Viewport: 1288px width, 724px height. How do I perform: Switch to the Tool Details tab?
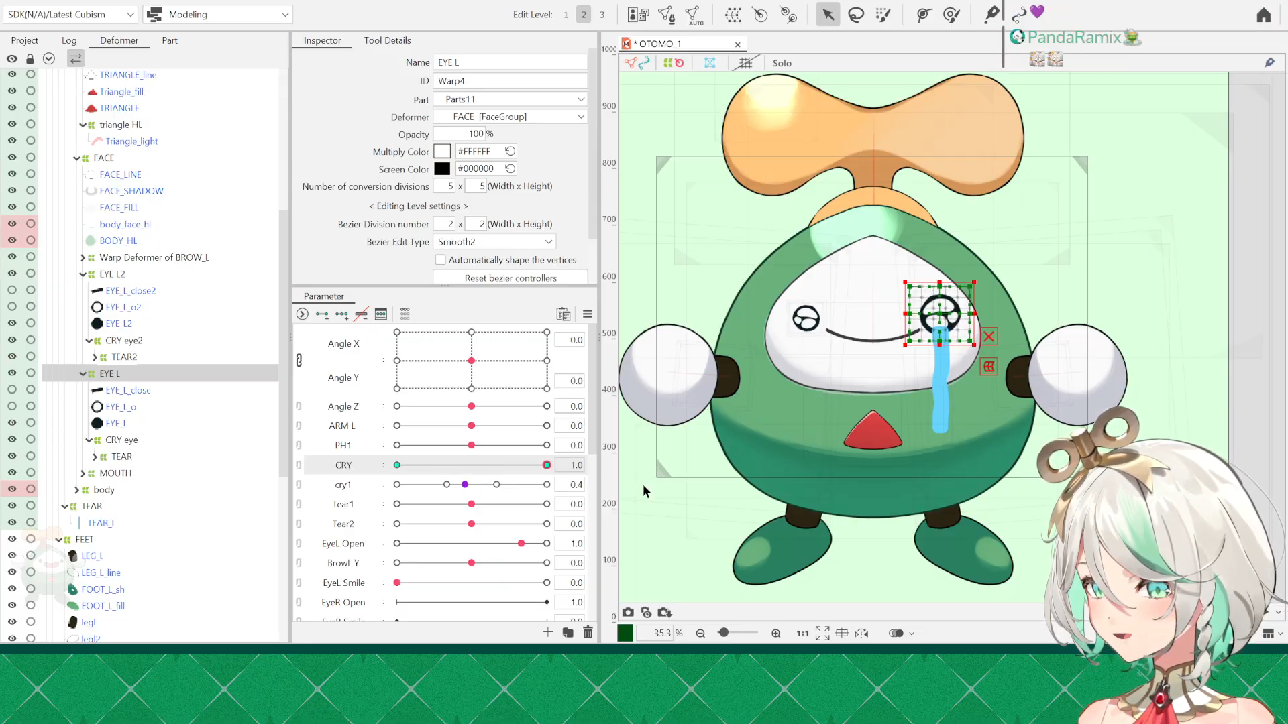click(x=387, y=40)
